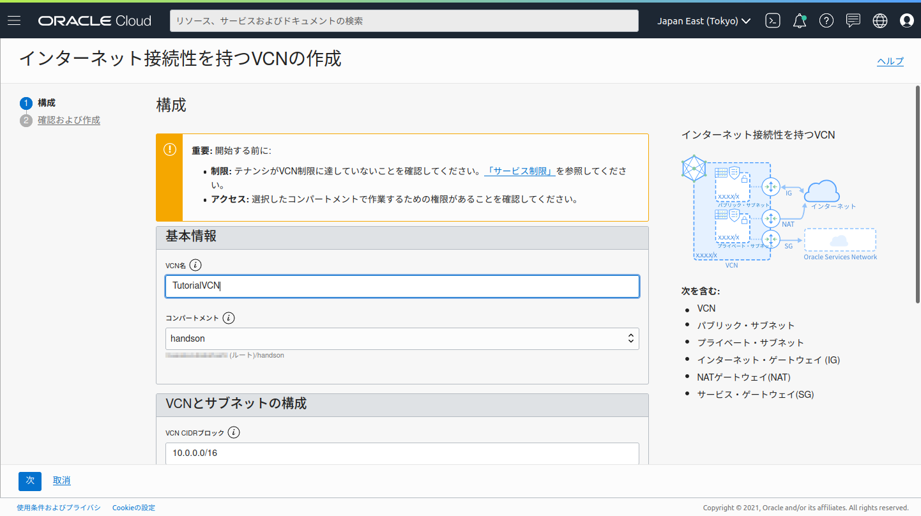Open the サービス制限 link
Viewport: 921px width, 516px height.
pyautogui.click(x=519, y=171)
